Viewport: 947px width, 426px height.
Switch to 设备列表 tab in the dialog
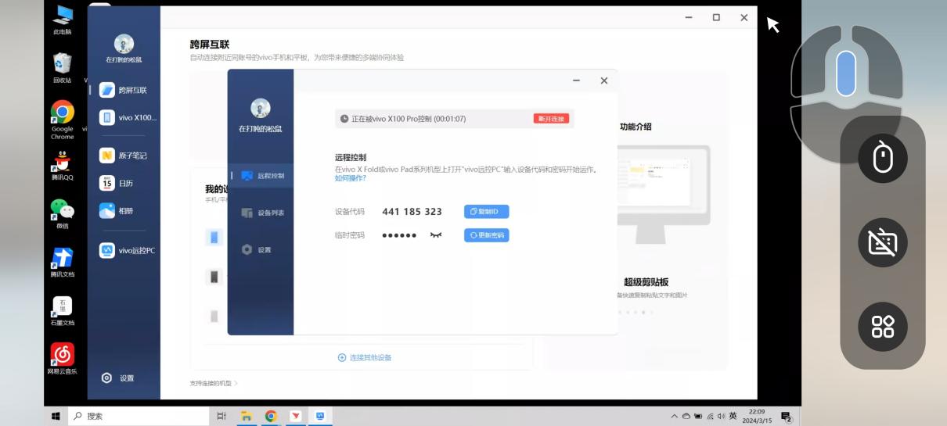[x=262, y=213]
